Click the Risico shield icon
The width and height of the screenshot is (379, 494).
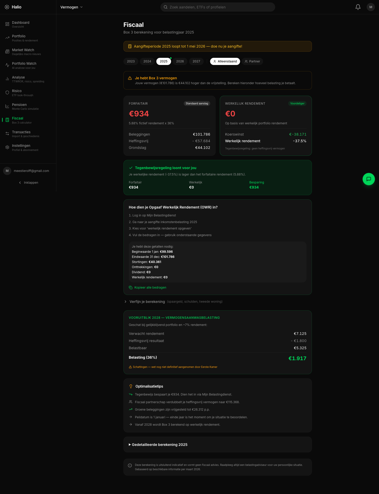pyautogui.click(x=7, y=93)
